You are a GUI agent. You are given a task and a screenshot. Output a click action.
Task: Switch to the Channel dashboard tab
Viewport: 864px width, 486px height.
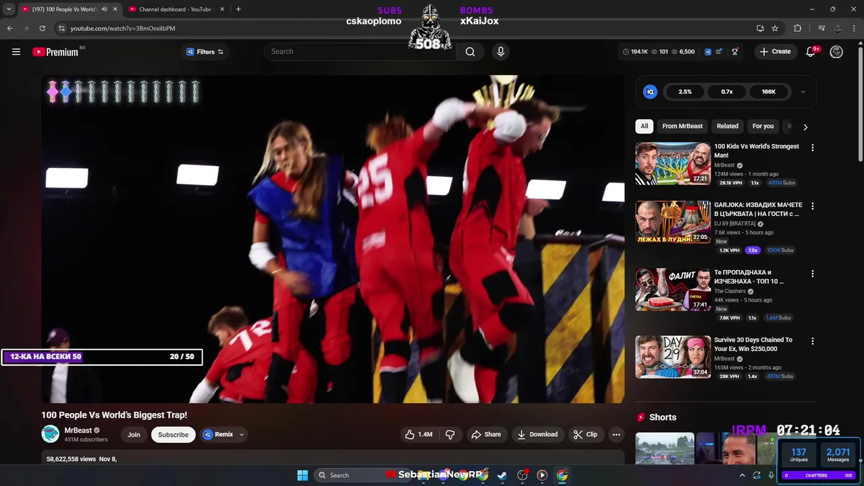tap(175, 9)
